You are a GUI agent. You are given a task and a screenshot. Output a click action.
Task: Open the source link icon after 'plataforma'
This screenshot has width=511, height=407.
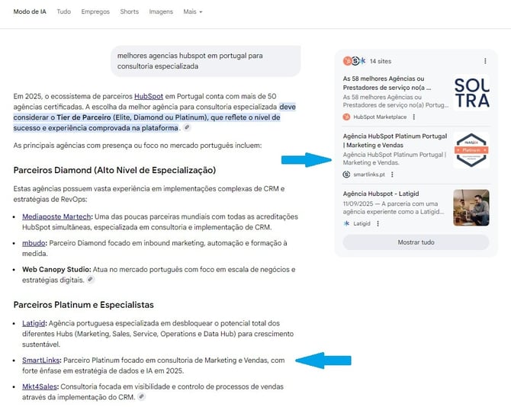[187, 127]
